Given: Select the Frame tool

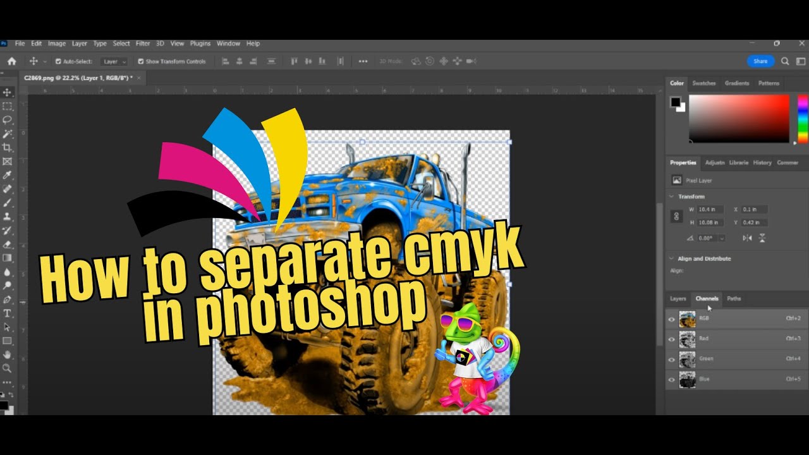Looking at the screenshot, I should pos(8,161).
